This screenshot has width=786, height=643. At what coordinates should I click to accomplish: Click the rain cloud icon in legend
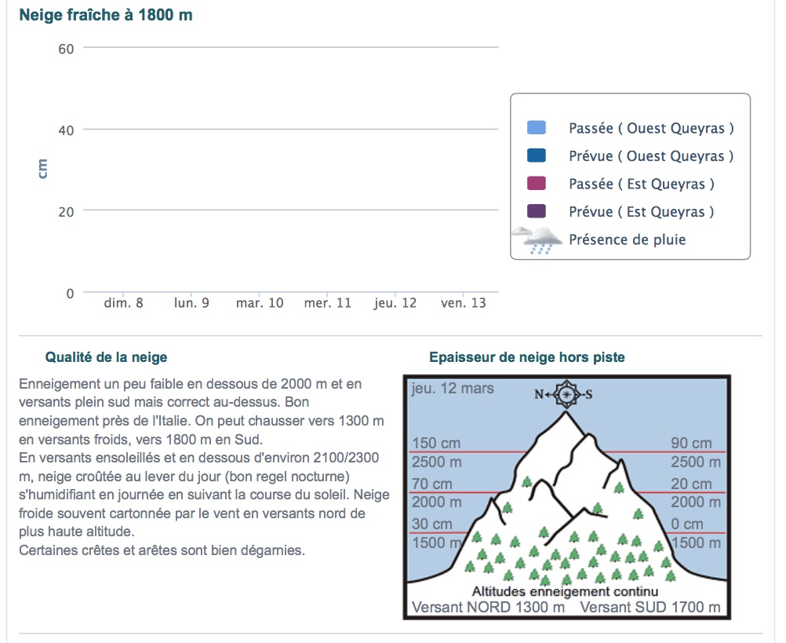coord(537,240)
